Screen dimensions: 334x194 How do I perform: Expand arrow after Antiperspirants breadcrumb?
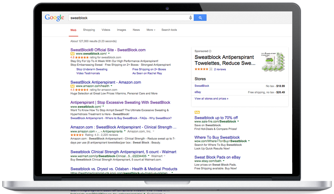[125, 131]
